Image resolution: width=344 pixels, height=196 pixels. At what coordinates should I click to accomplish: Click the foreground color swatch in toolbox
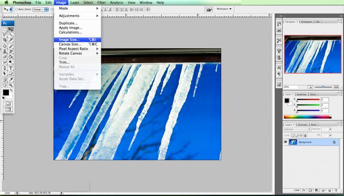[6, 93]
